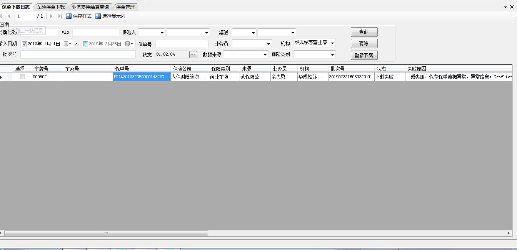Image resolution: width=517 pixels, height=250 pixels.
Task: Go to previous record arrow
Action: click(x=9, y=16)
